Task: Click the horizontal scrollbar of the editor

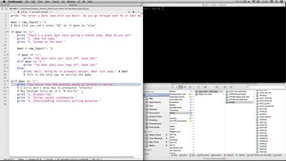Action: tap(71, 157)
